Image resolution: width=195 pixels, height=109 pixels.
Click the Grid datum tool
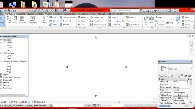[x=170, y=23]
